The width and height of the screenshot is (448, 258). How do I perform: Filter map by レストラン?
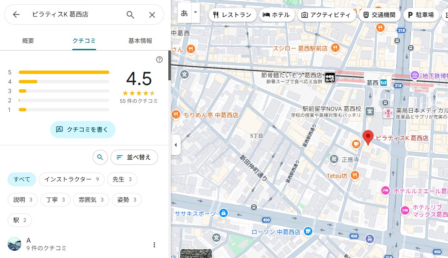232,15
